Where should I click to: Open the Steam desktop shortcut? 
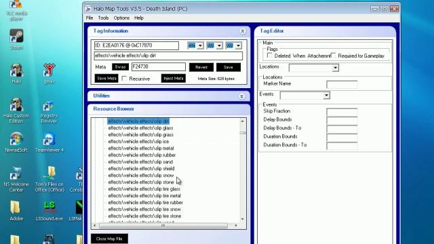point(16,39)
